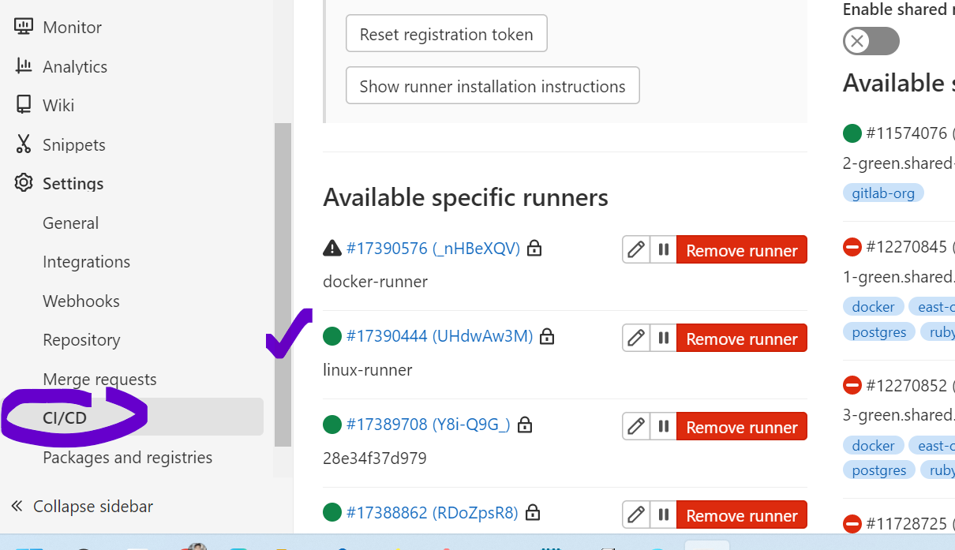
Task: Open Monitor from the sidebar
Action: point(71,26)
